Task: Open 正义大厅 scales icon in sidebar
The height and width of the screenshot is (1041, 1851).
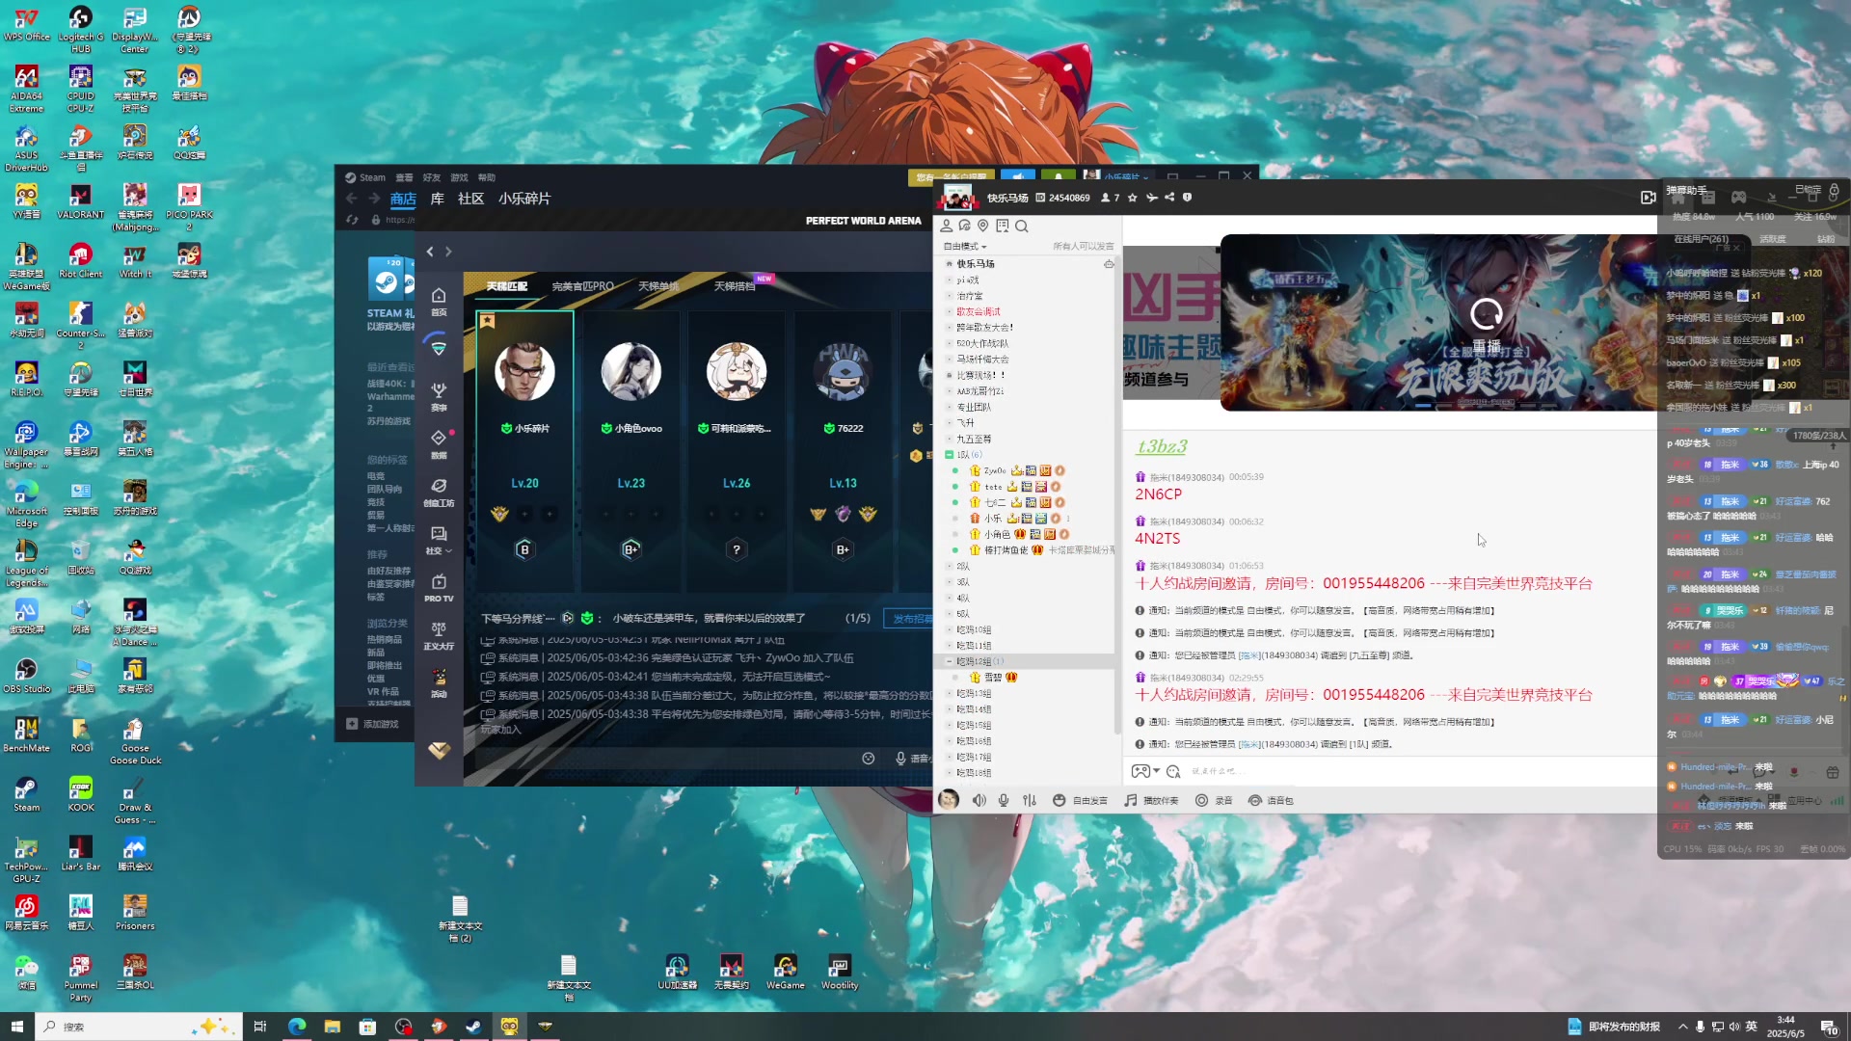Action: pos(439,635)
